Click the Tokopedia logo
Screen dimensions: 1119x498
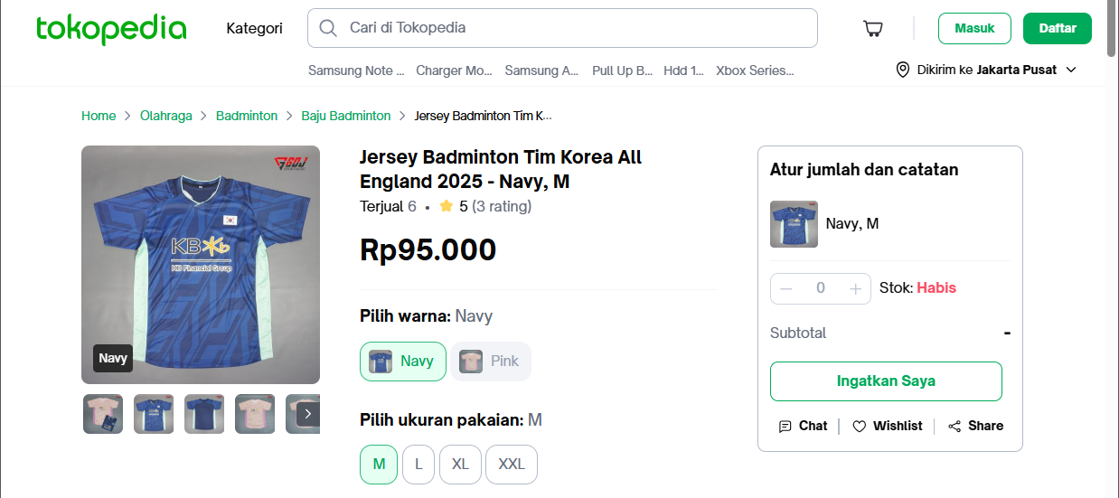coord(111,29)
